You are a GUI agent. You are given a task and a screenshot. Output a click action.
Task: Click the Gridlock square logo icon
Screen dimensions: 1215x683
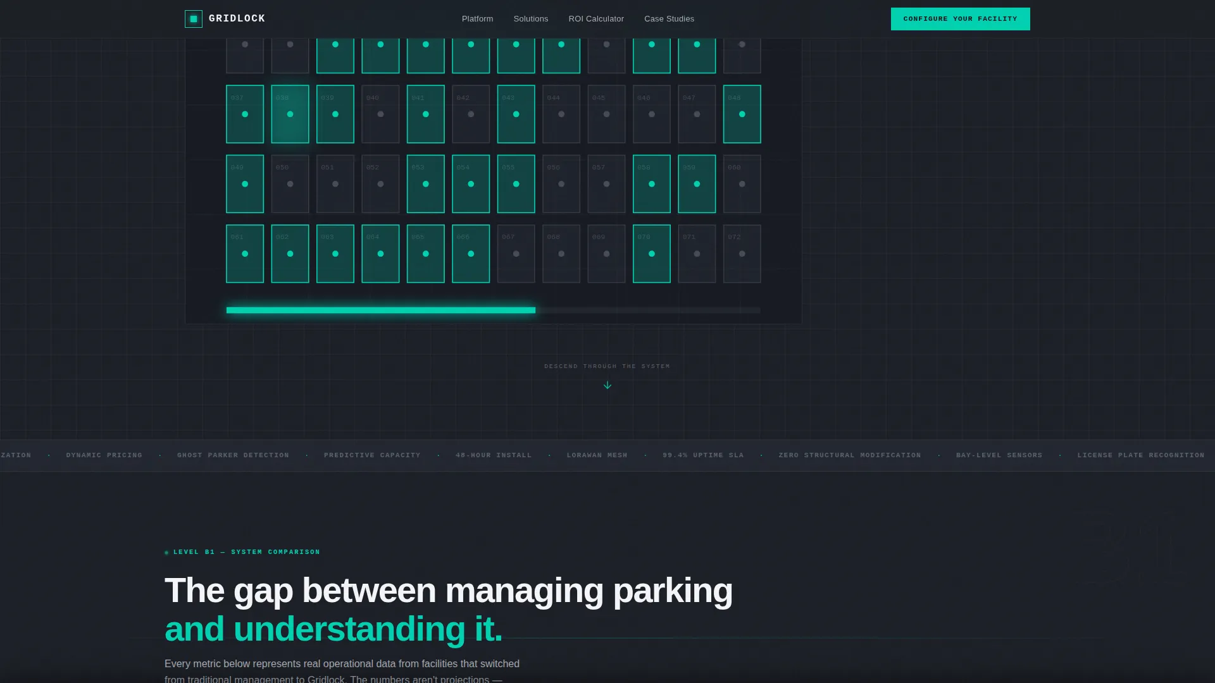click(194, 19)
